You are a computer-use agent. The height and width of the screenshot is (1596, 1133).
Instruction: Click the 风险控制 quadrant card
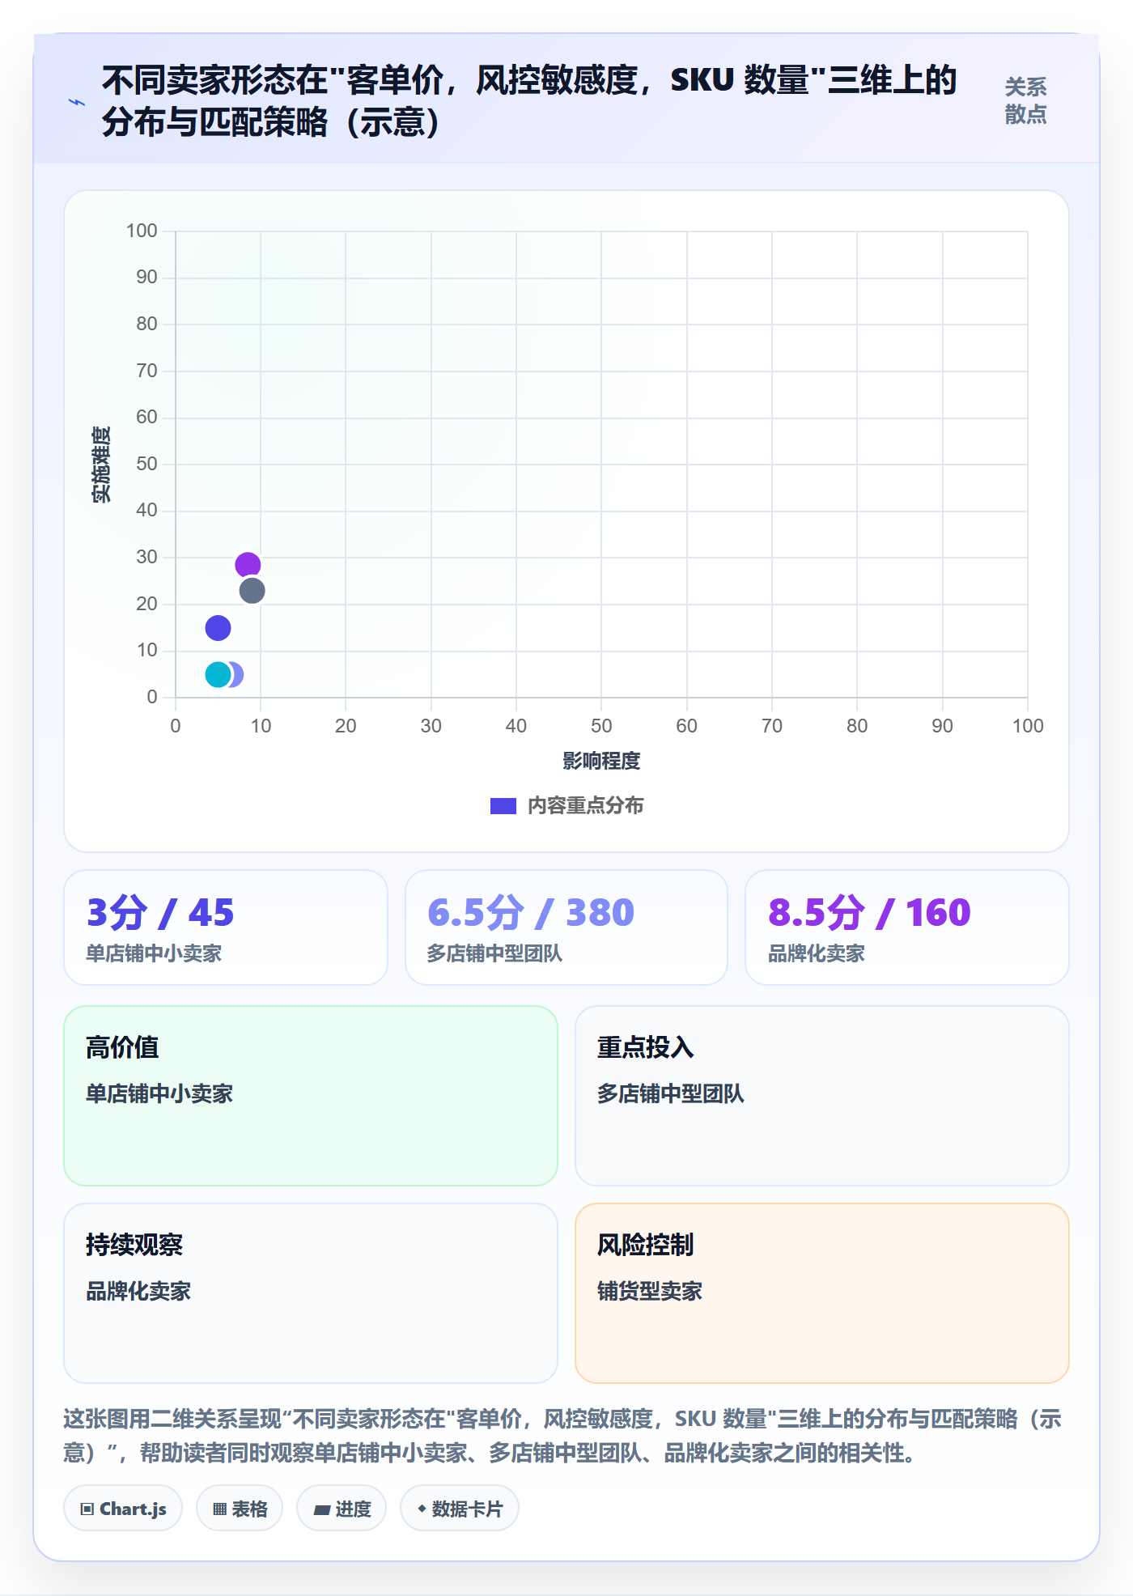pos(822,1293)
